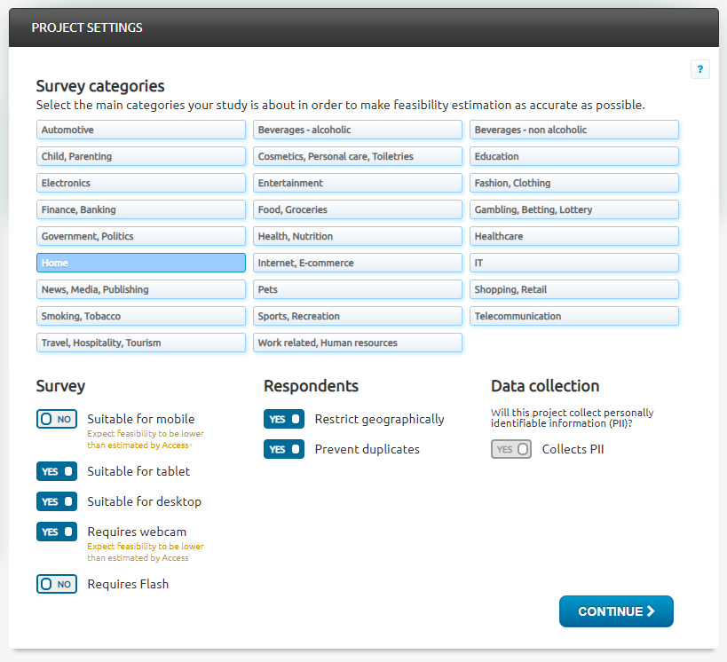
Task: Choose Internet, E-commerce category
Action: (357, 263)
